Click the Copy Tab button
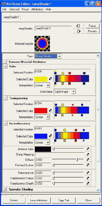 64,200
